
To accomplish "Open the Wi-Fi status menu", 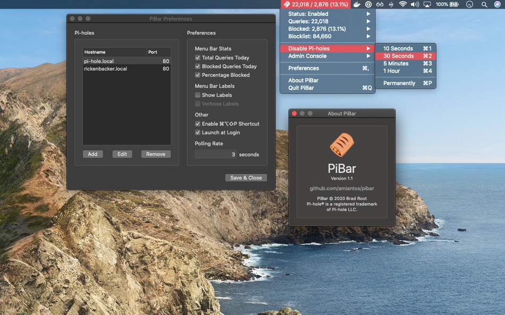I will pos(402,4).
